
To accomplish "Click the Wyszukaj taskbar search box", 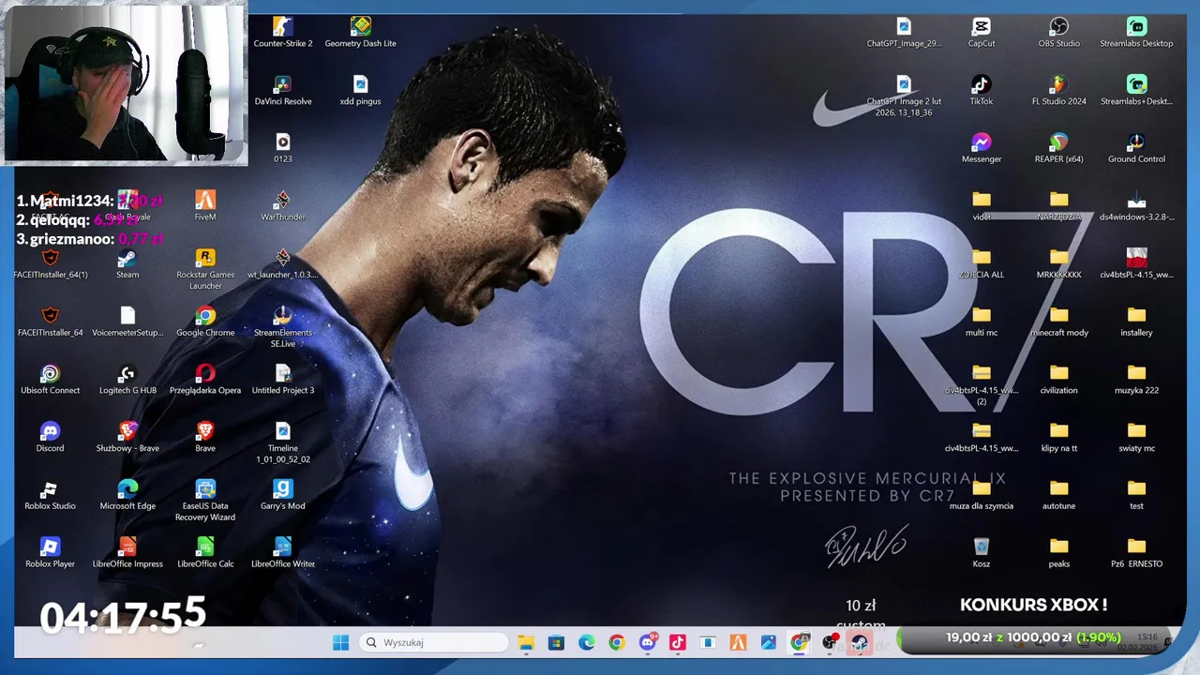I will click(436, 642).
